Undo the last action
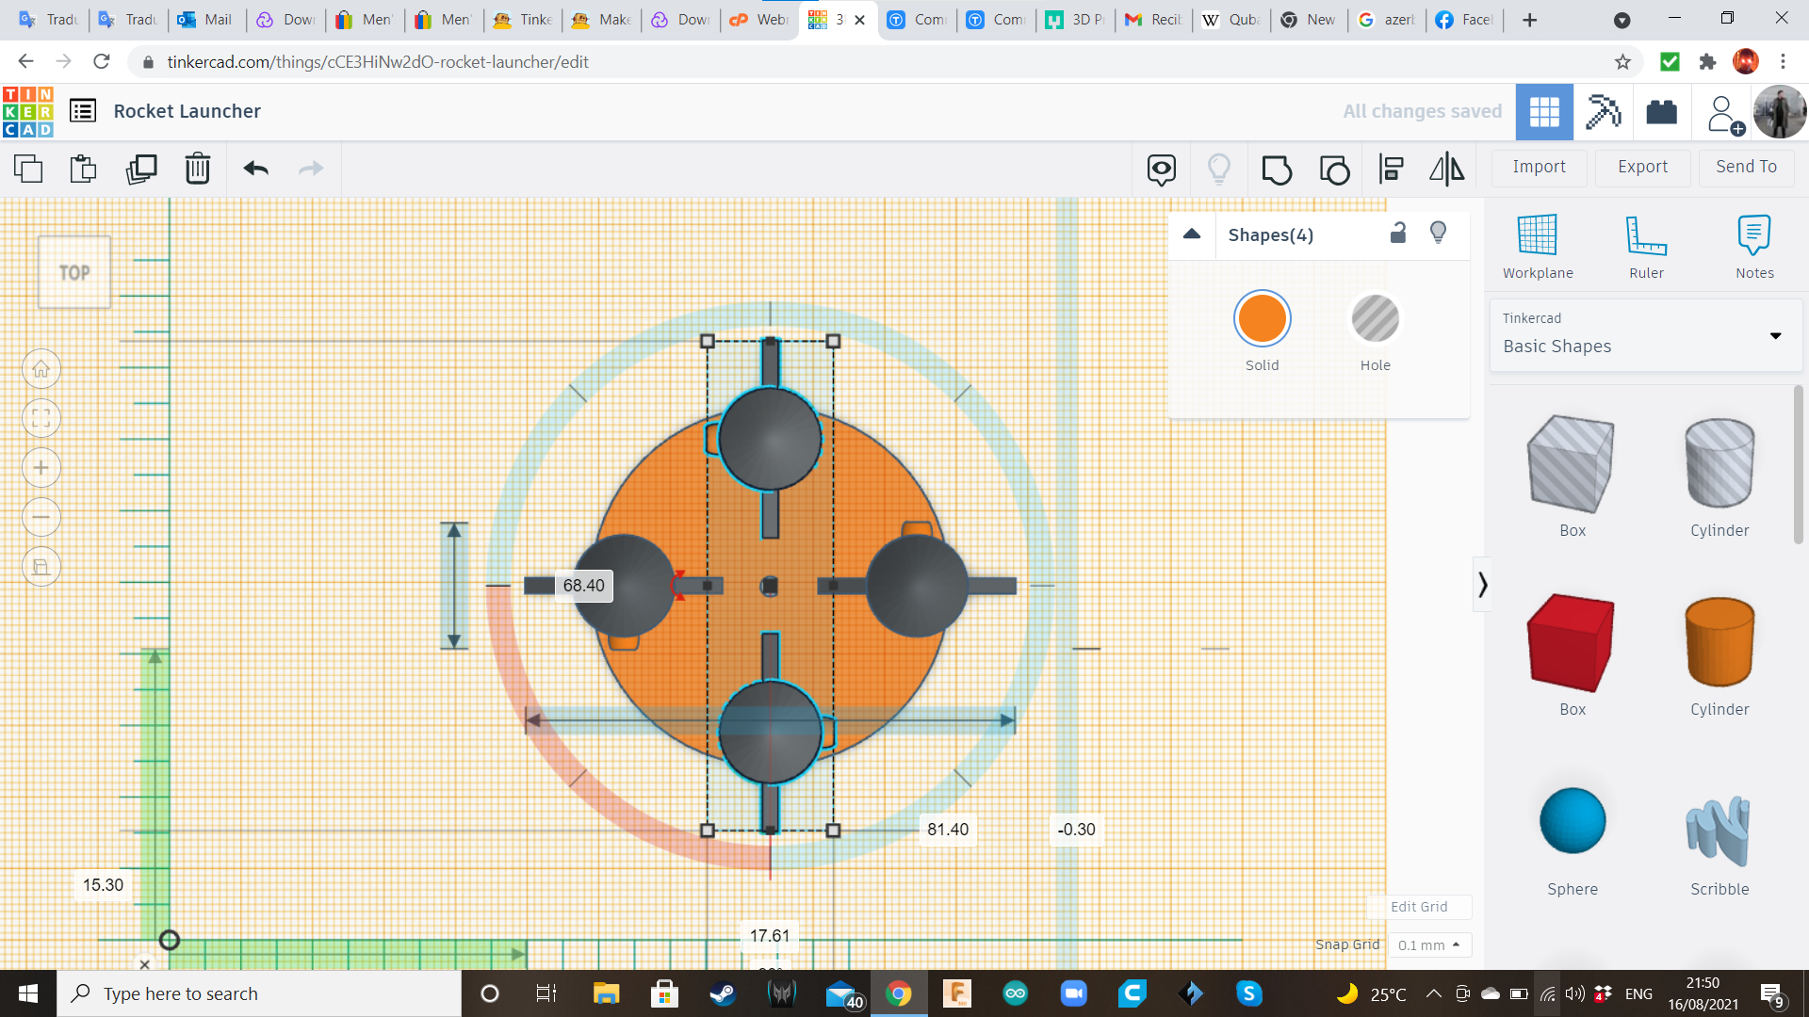This screenshot has width=1809, height=1017. [x=254, y=169]
